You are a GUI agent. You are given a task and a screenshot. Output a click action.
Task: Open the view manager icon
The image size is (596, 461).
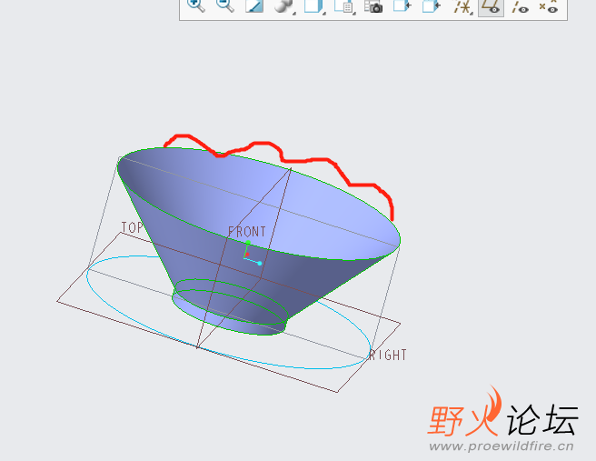pos(343,5)
